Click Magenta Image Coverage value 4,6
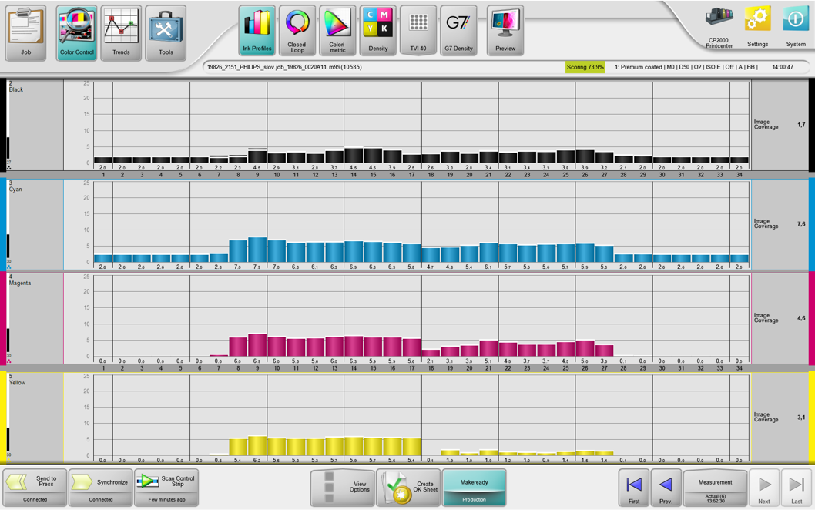 coord(801,318)
